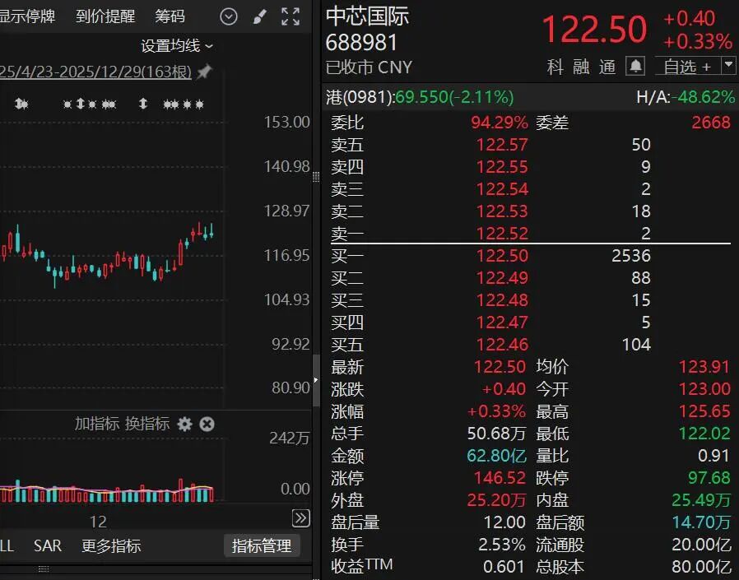Close the volume indicator panel
The image size is (739, 580).
click(x=207, y=424)
